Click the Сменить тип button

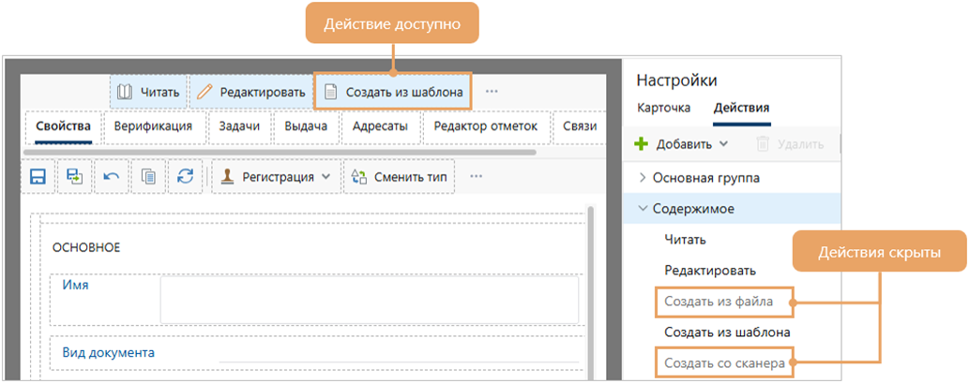coord(400,176)
